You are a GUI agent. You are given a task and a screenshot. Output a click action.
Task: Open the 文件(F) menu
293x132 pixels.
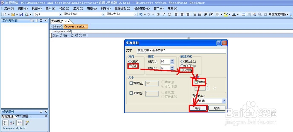point(9,8)
